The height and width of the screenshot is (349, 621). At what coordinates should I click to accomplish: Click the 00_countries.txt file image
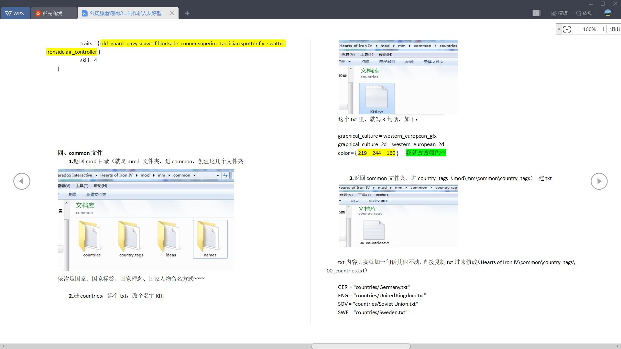pos(374,232)
